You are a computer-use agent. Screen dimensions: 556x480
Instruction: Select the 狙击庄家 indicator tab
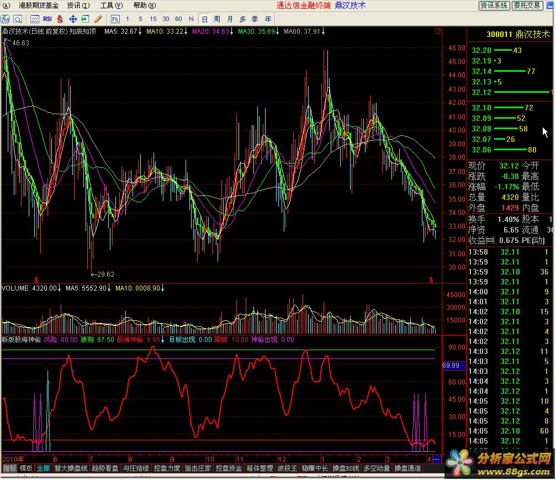(198, 468)
